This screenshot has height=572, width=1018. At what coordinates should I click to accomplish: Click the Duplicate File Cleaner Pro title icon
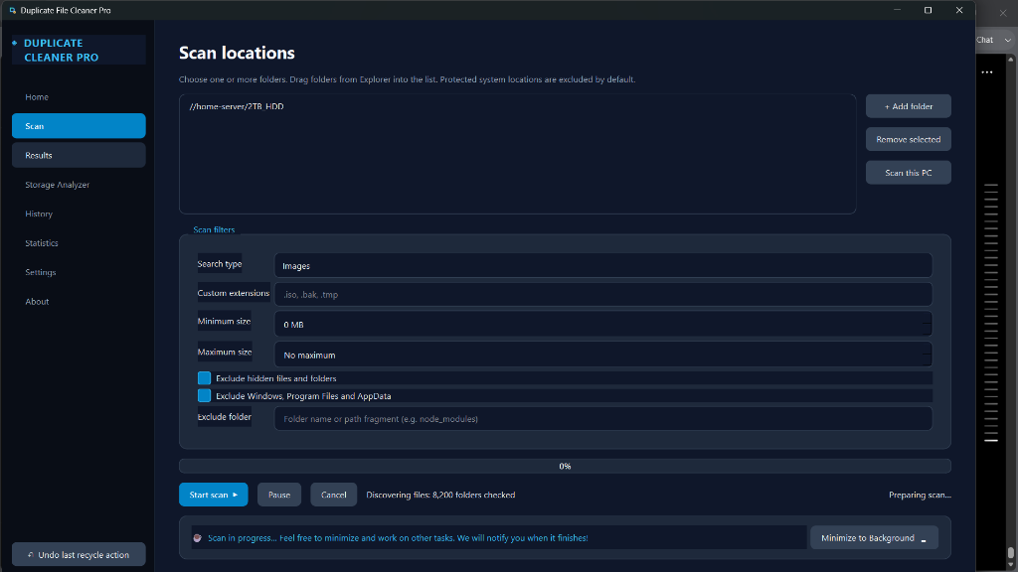click(12, 10)
